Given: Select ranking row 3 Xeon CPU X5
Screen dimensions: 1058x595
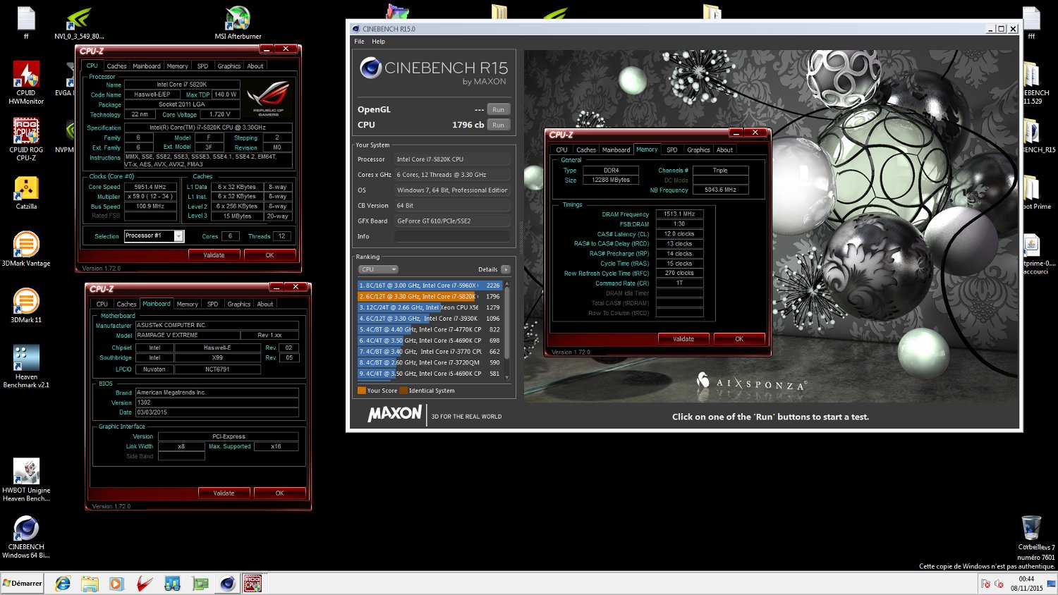Looking at the screenshot, I should click(430, 307).
